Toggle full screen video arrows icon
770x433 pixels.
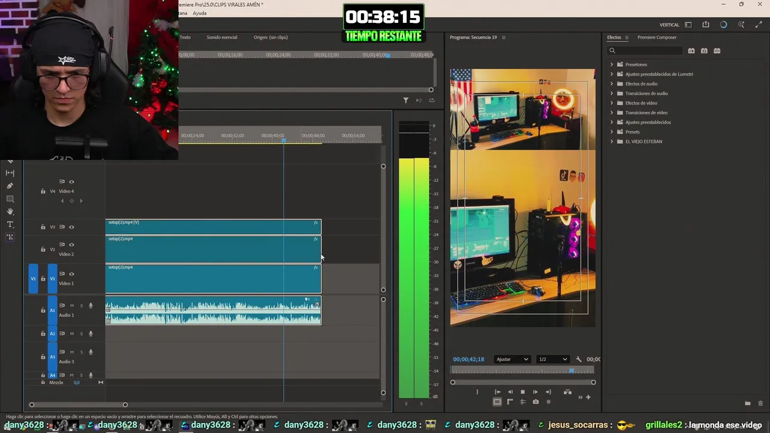[x=759, y=25]
